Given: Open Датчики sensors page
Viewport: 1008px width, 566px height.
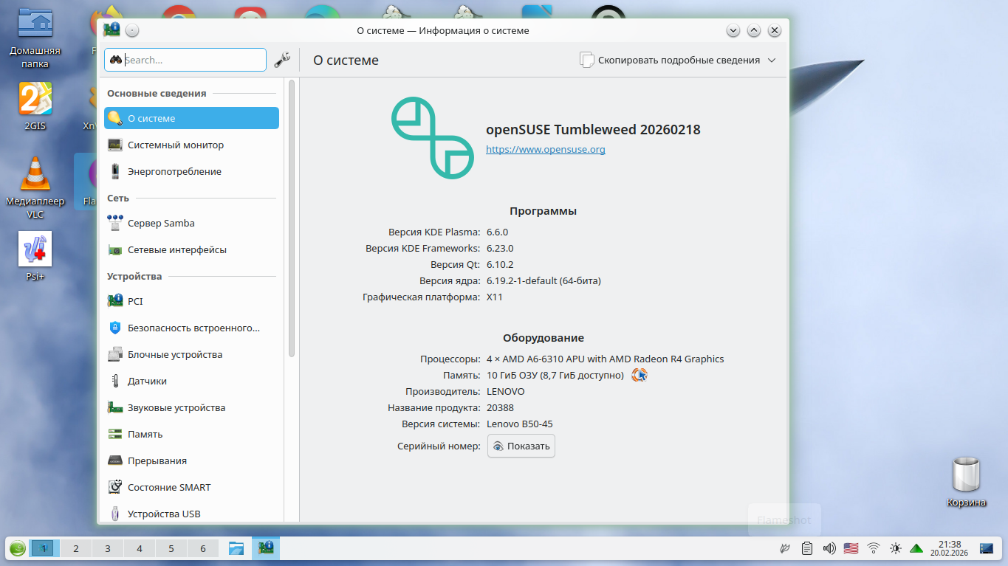Looking at the screenshot, I should (x=147, y=381).
